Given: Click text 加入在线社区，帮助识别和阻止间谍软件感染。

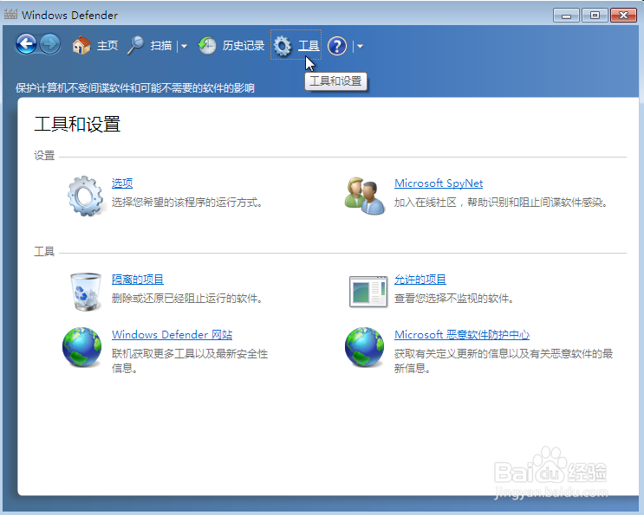Looking at the screenshot, I should pyautogui.click(x=501, y=203).
